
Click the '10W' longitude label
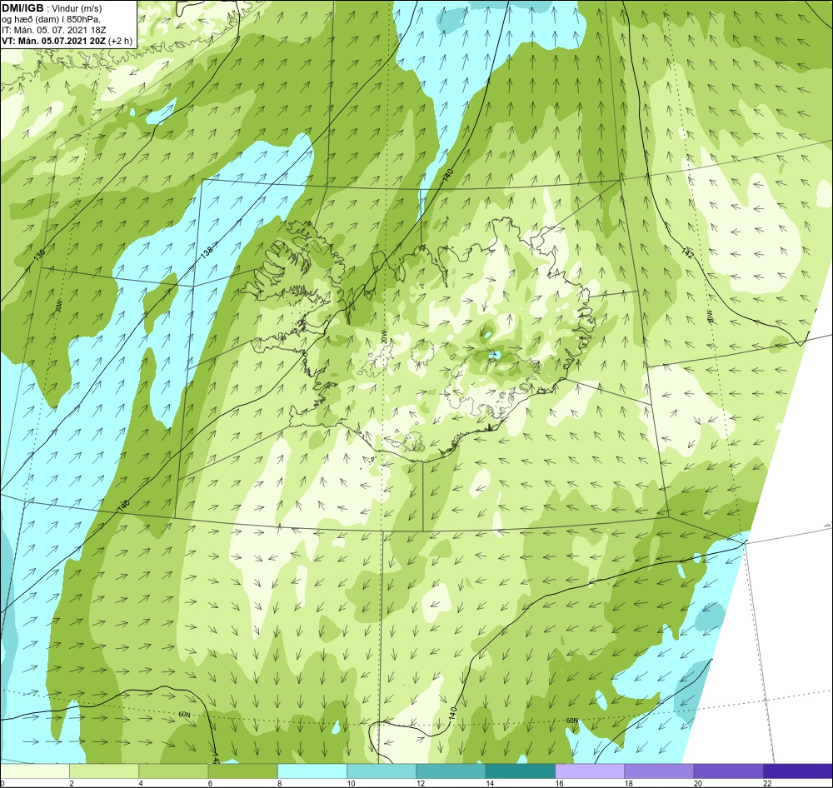tap(710, 317)
